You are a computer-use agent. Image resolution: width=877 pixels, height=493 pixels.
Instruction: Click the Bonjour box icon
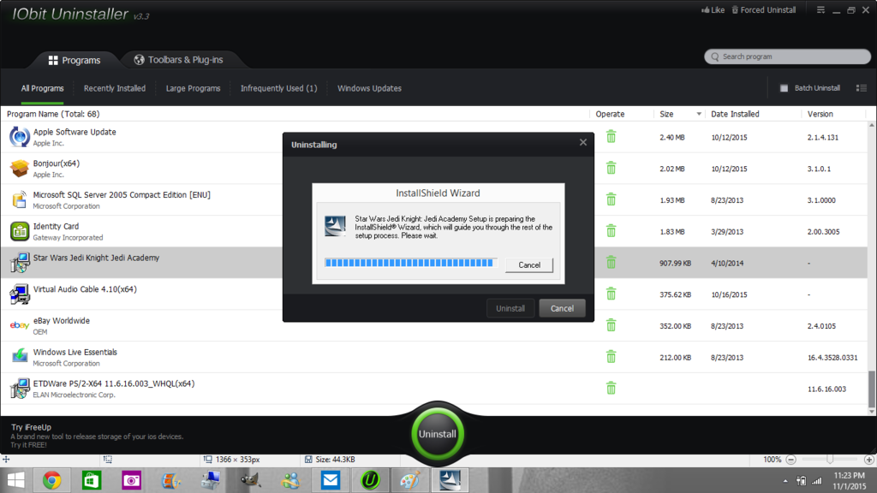pos(19,169)
